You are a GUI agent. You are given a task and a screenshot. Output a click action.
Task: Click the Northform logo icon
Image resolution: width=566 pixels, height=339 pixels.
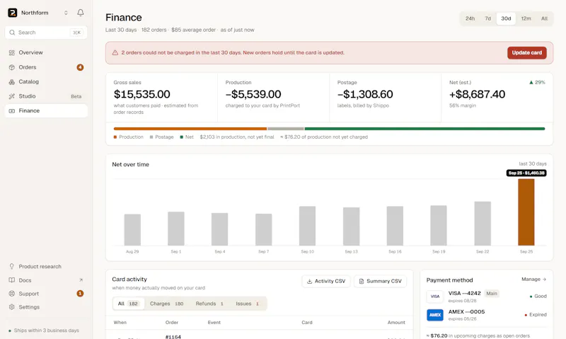(x=13, y=13)
